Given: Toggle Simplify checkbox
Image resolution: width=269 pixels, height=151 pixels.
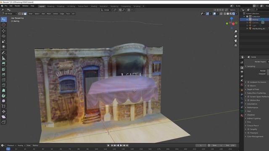Looking at the screenshot, I should 248,129.
